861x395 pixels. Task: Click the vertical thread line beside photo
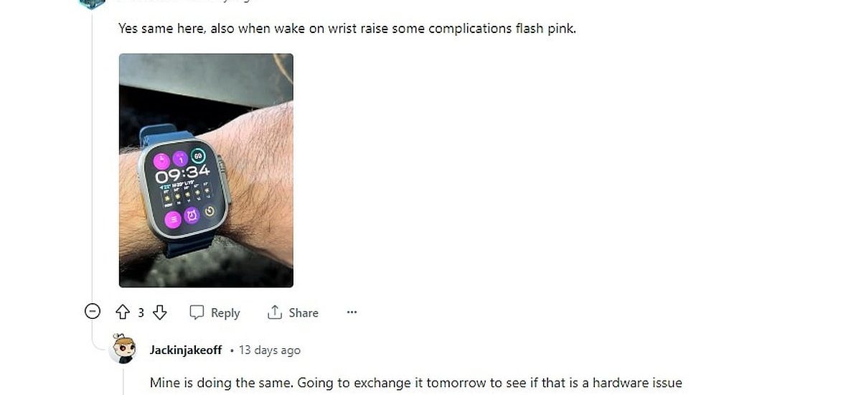point(92,158)
